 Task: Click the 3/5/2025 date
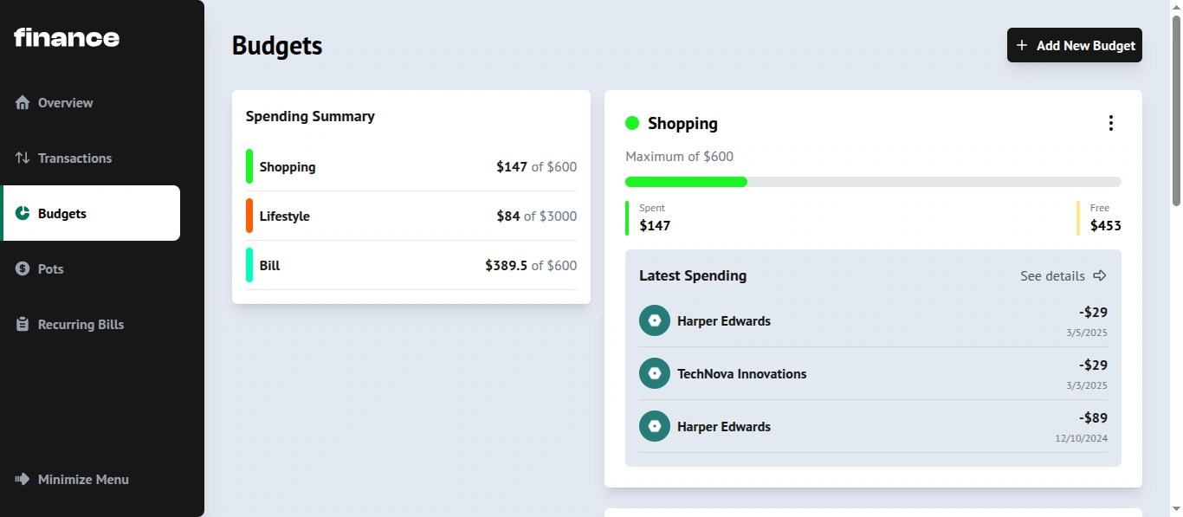pos(1087,333)
